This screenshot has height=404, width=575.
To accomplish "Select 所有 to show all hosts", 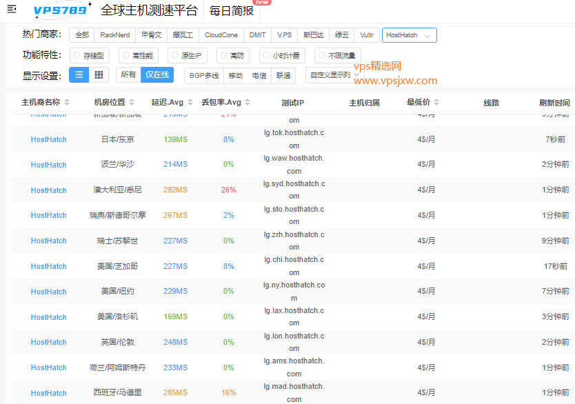I will coord(128,74).
